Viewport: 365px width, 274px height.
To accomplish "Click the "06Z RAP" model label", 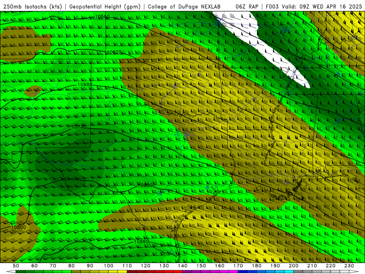I will 247,7.
